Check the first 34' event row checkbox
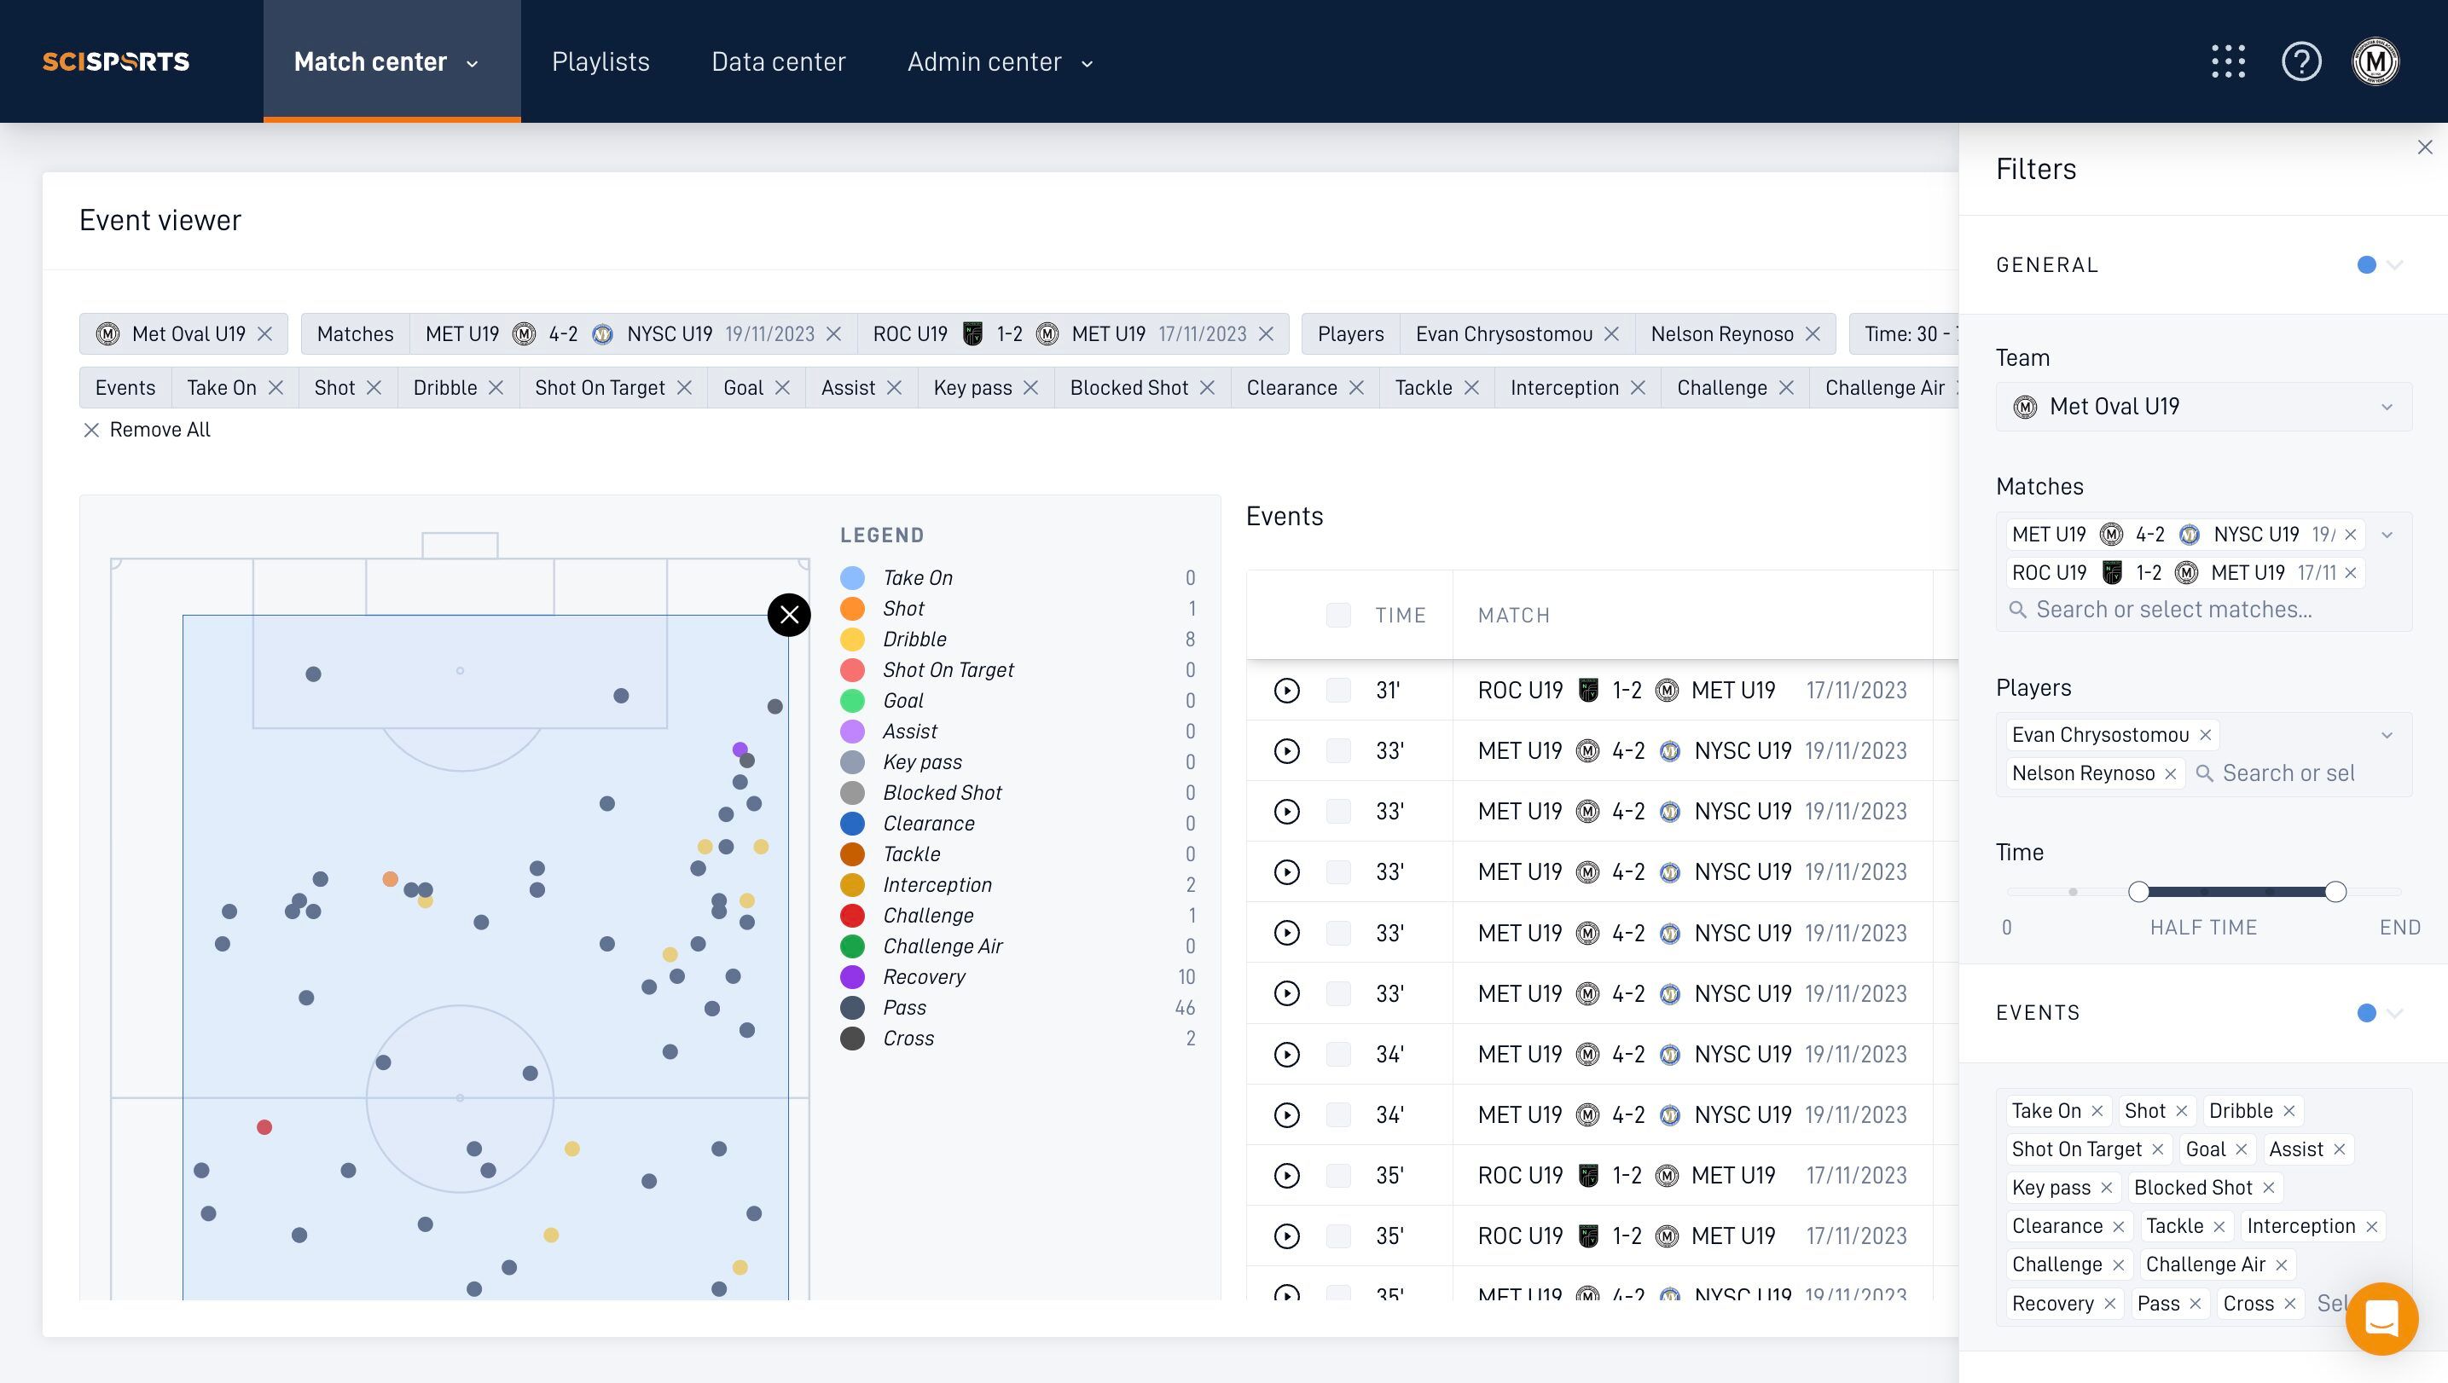The height and width of the screenshot is (1383, 2448). 1338,1055
